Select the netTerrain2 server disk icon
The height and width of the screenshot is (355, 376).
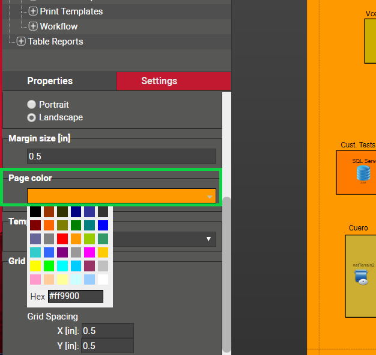coord(361,277)
